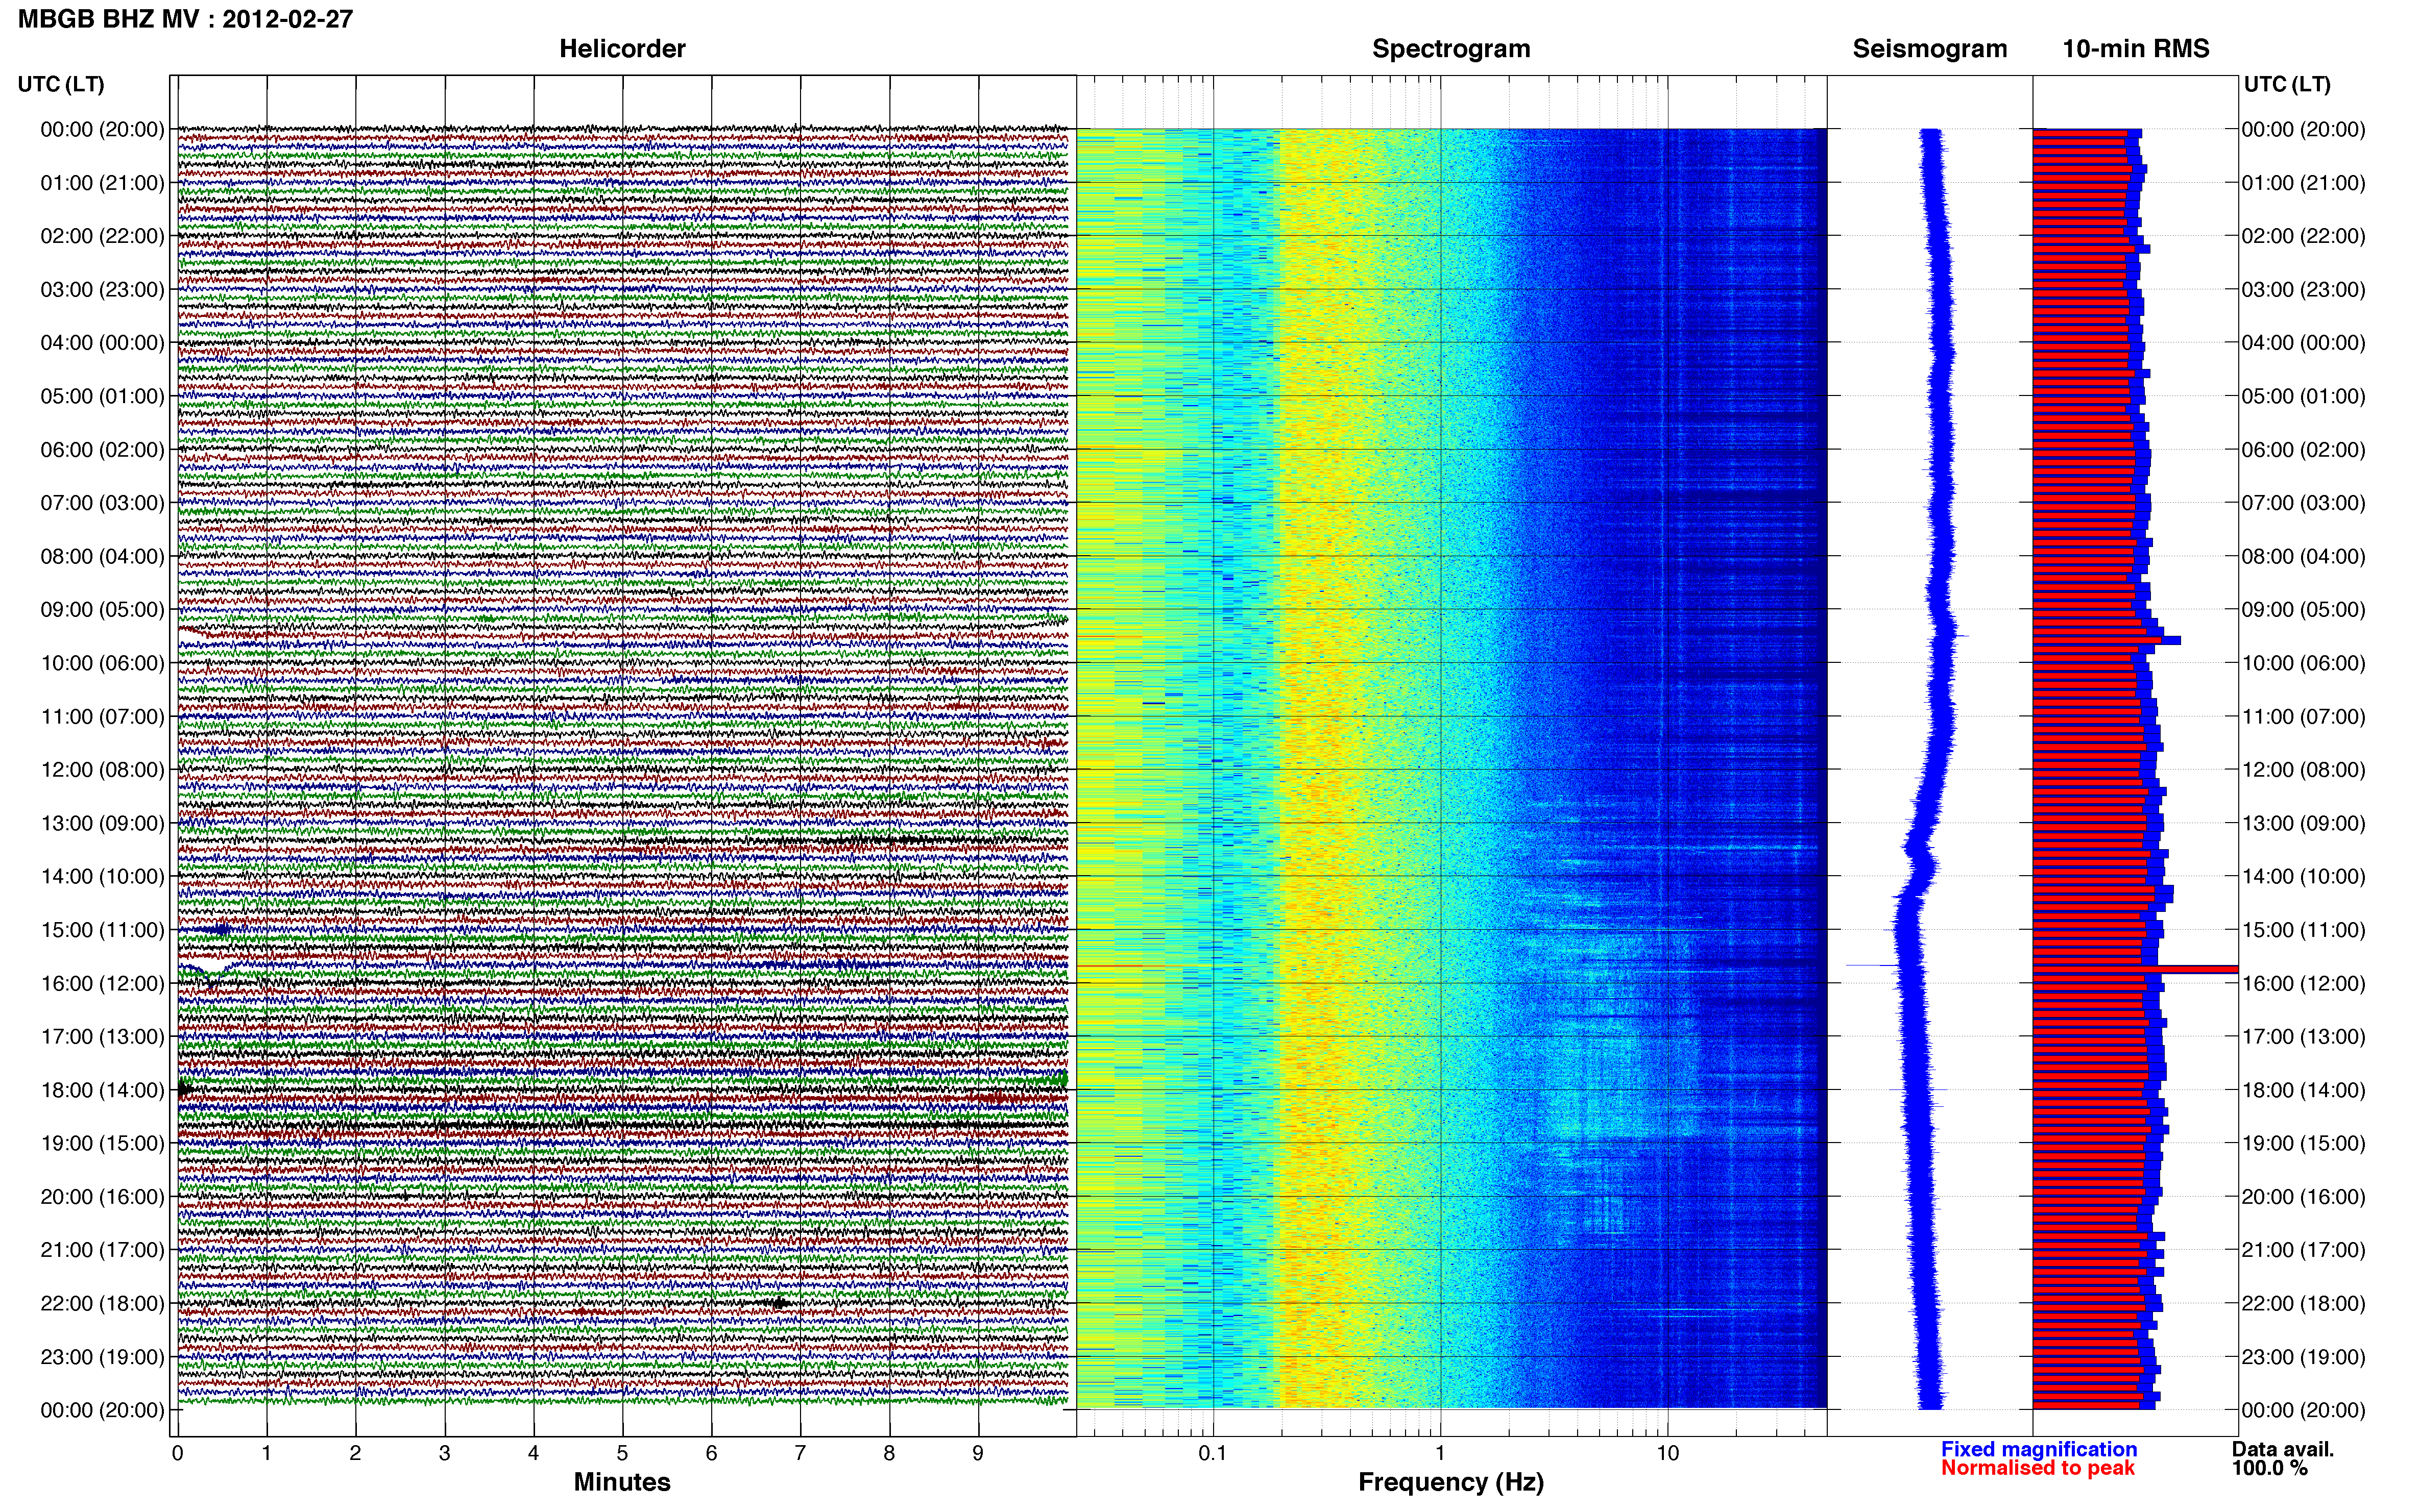Click spectrogram frequency tick '10'

(x=1667, y=1453)
